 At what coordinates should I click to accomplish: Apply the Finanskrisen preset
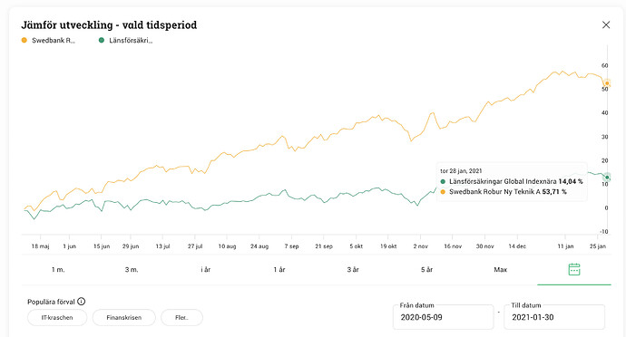coord(123,318)
